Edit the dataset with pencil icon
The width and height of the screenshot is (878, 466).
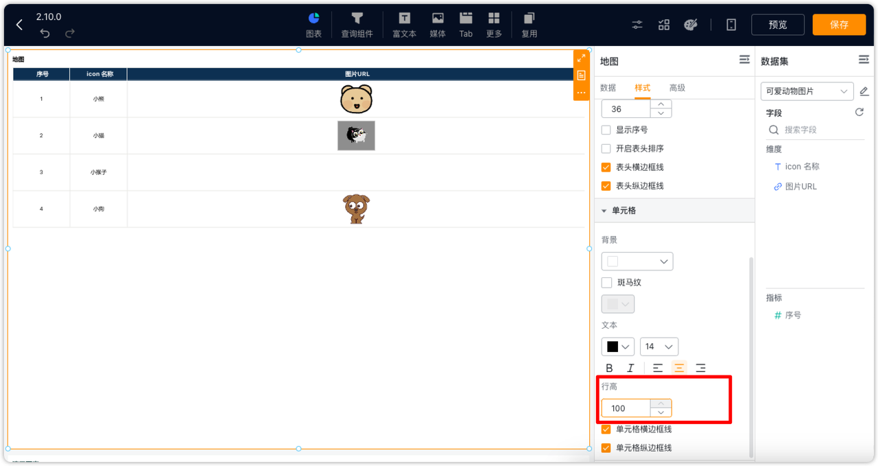point(864,91)
